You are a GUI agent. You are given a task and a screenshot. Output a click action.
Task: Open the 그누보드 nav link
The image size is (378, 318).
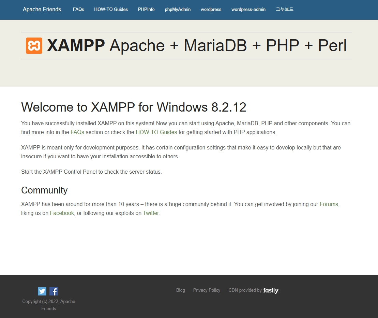pos(285,9)
